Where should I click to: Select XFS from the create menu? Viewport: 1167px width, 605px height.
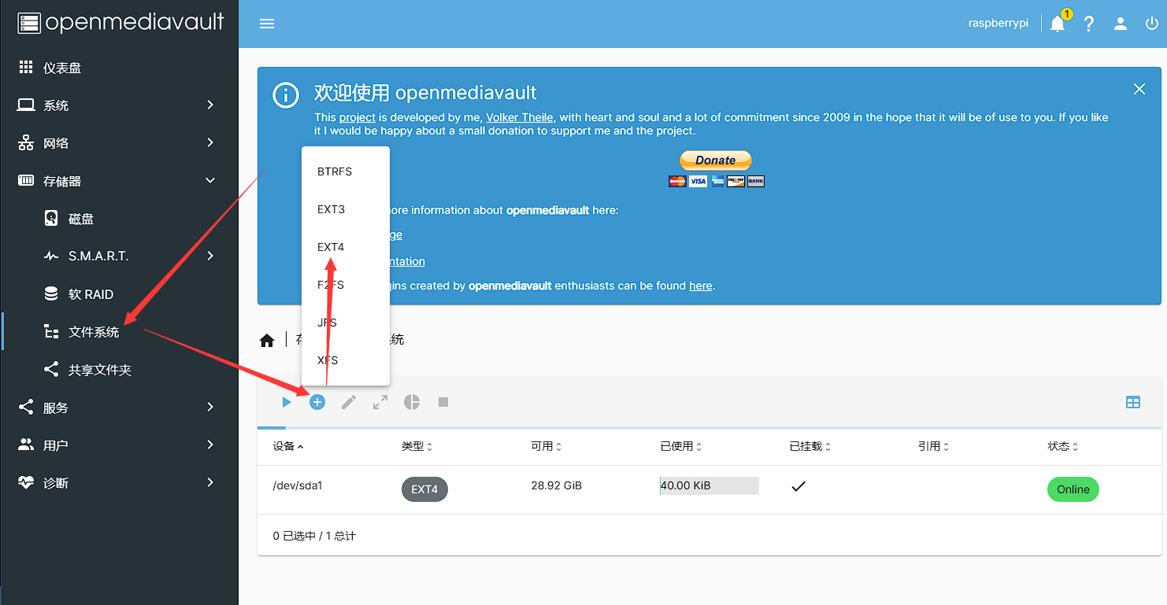pyautogui.click(x=346, y=360)
